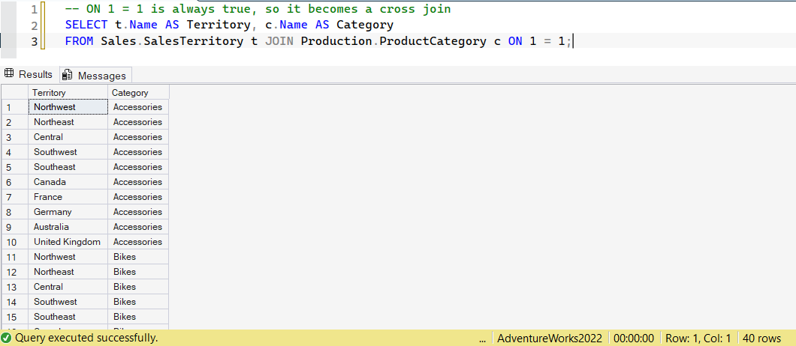Click the t.Name expression in the query
This screenshot has height=346, width=796.
pyautogui.click(x=136, y=25)
